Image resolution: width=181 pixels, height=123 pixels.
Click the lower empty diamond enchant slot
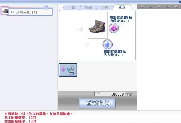tap(87, 45)
